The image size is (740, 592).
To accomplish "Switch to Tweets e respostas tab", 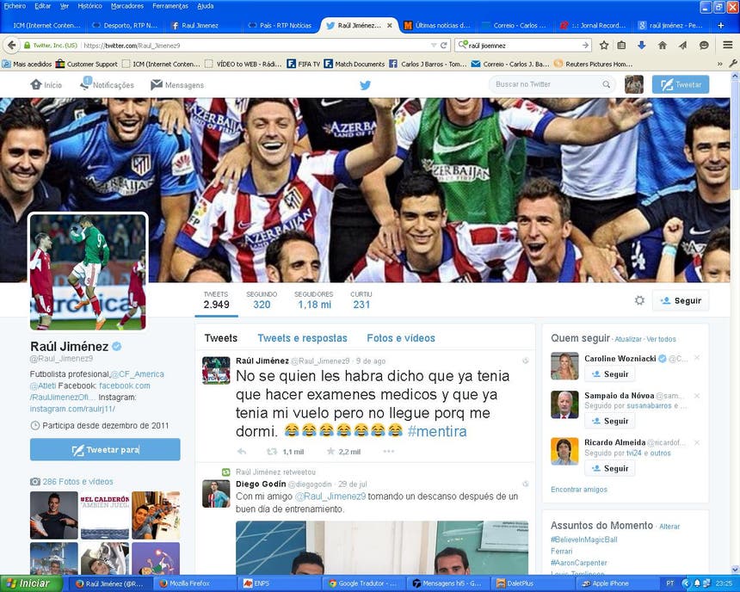I will click(x=302, y=338).
